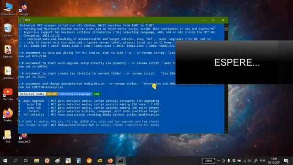The height and width of the screenshot is (165, 293).
Task: Click the '3 Auto USB' option line
Action: coord(89,108)
